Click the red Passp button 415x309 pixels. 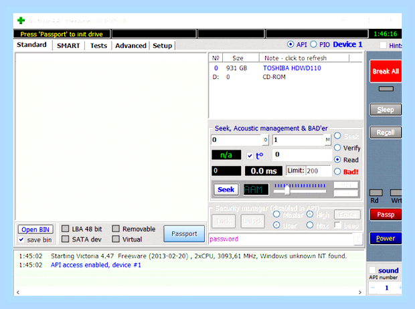pos(386,214)
